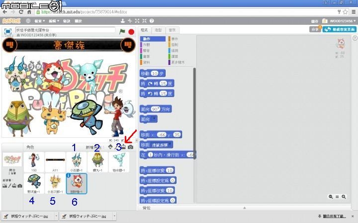Viewport: 358px width, 223px height.
Task: Select the light-blue dog sprite thumbnail
Action: point(119,162)
